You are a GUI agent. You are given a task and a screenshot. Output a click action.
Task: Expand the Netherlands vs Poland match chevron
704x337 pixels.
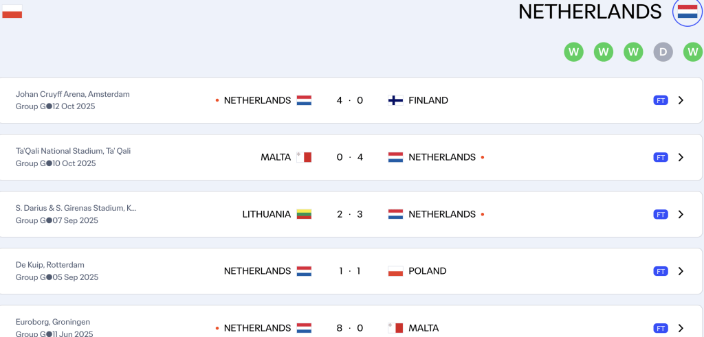pyautogui.click(x=681, y=271)
